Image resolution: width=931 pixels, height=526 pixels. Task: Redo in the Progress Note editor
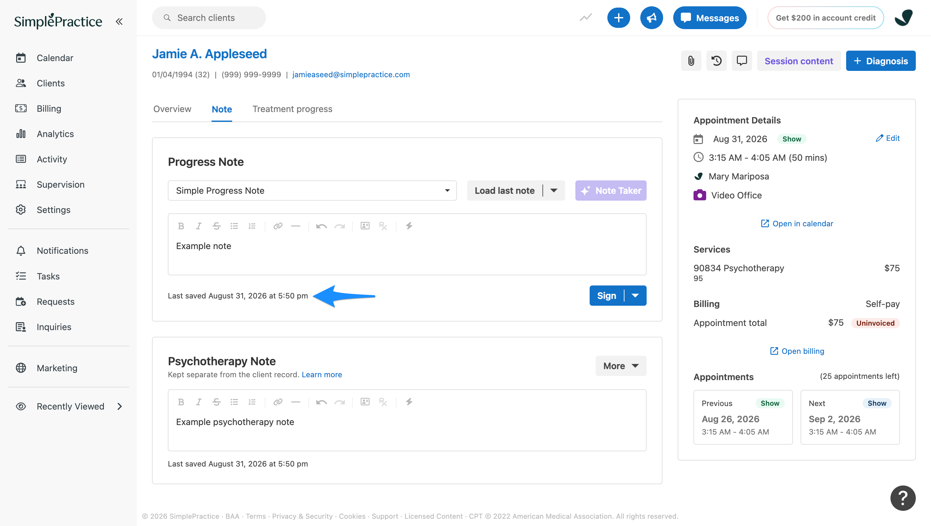click(339, 226)
